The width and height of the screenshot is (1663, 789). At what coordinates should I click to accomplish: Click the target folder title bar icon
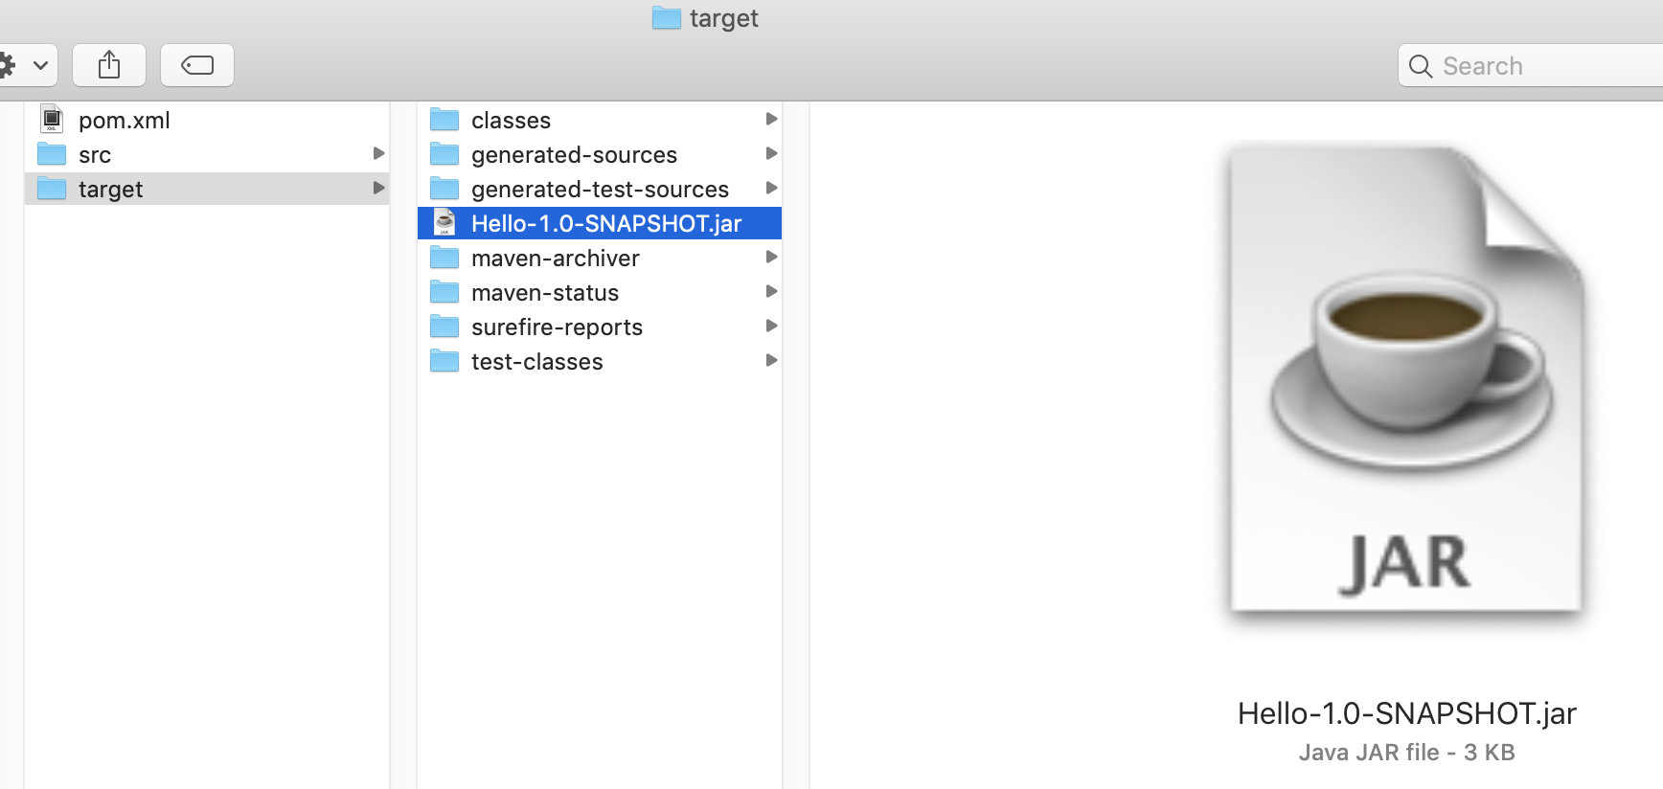click(x=666, y=18)
